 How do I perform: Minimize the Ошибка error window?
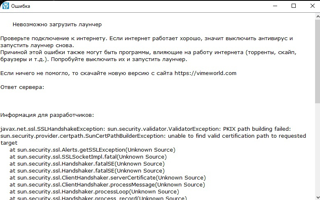pos(275,6)
